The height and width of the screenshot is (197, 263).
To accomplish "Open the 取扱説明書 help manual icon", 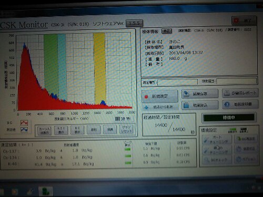I will pos(240,105).
